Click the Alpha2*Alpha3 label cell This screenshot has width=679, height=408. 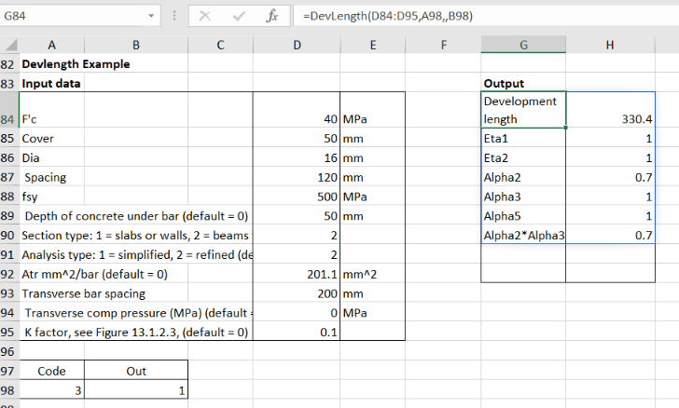pyautogui.click(x=523, y=236)
